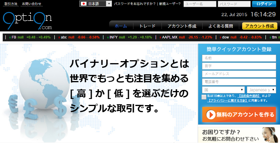This screenshot has width=280, height=143.
Task: Click the お困りですか？ help banner text
Action: [221, 132]
